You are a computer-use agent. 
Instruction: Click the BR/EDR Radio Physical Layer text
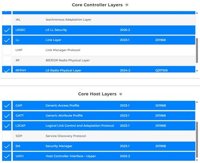coord(68,60)
